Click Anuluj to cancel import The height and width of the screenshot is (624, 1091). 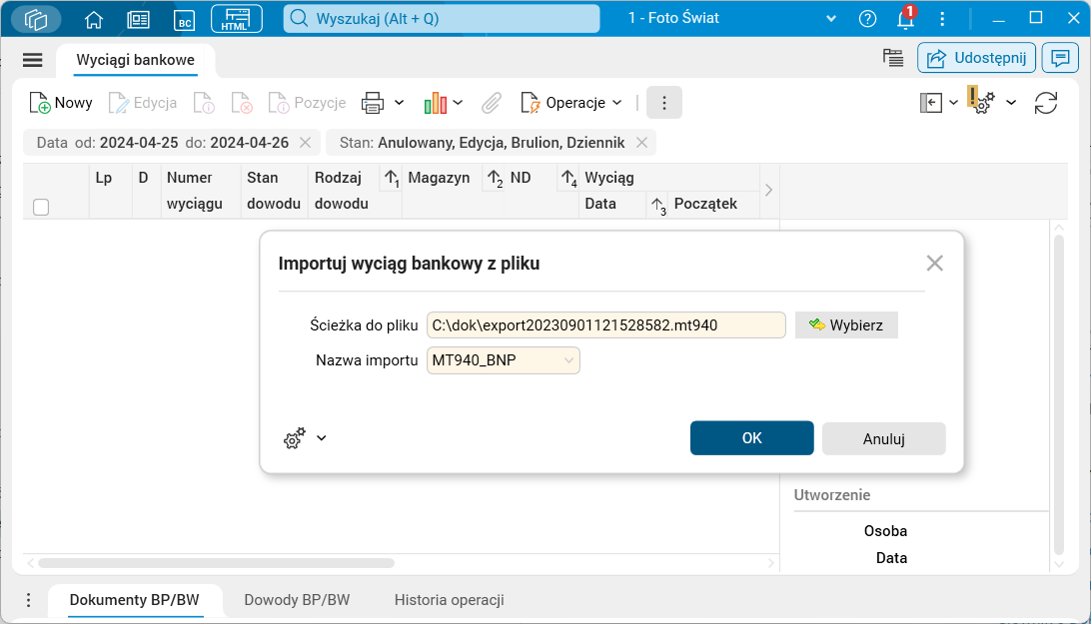tap(883, 439)
